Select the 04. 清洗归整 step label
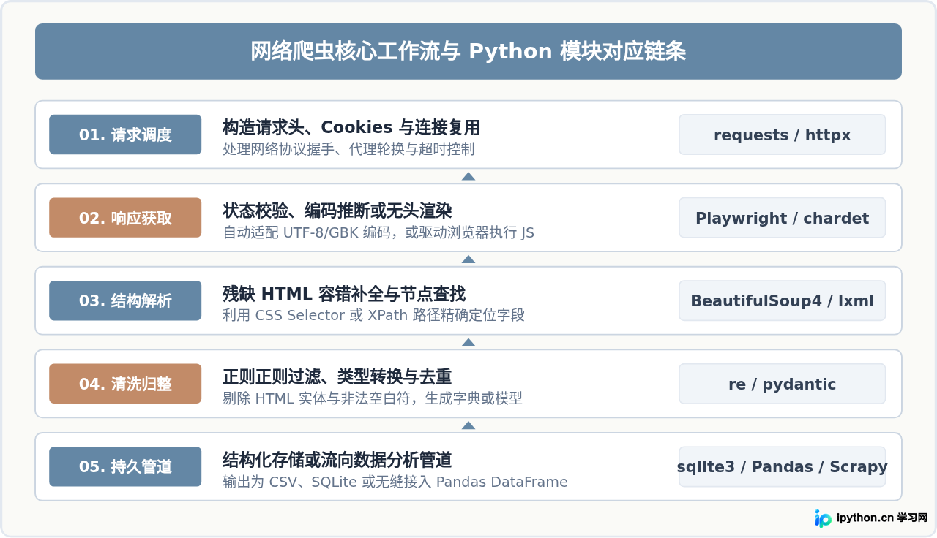 (125, 384)
